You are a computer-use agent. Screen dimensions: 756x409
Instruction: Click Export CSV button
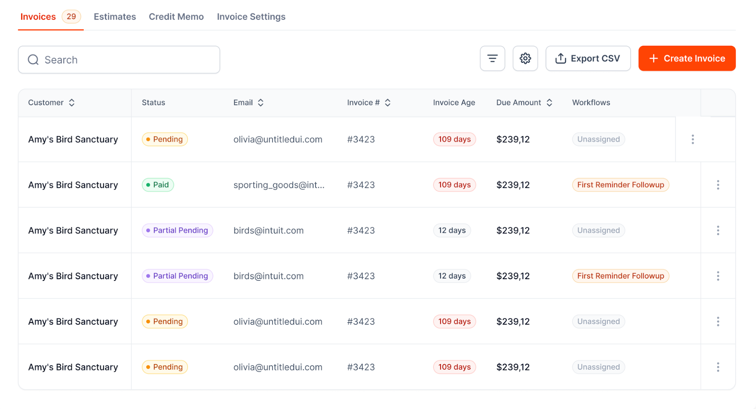pyautogui.click(x=588, y=58)
